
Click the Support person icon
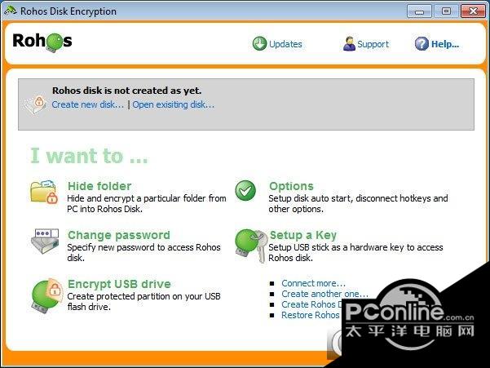(349, 44)
